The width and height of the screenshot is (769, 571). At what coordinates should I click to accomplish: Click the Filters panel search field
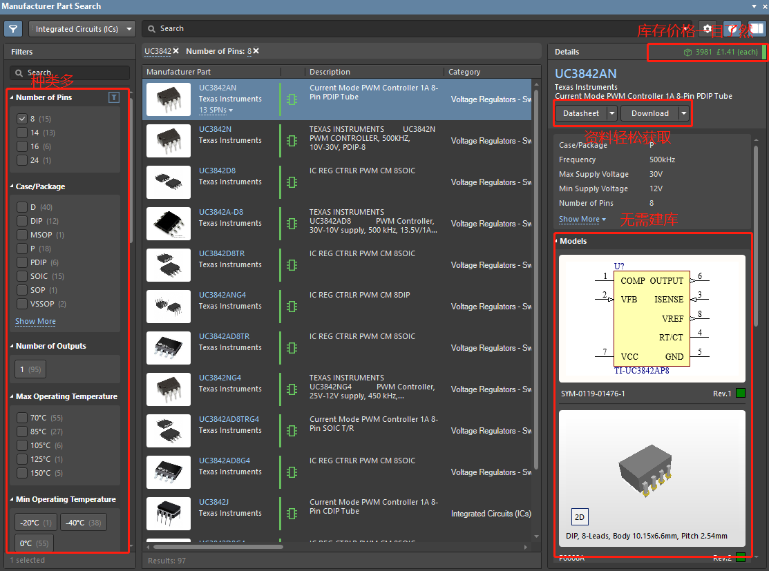(70, 73)
